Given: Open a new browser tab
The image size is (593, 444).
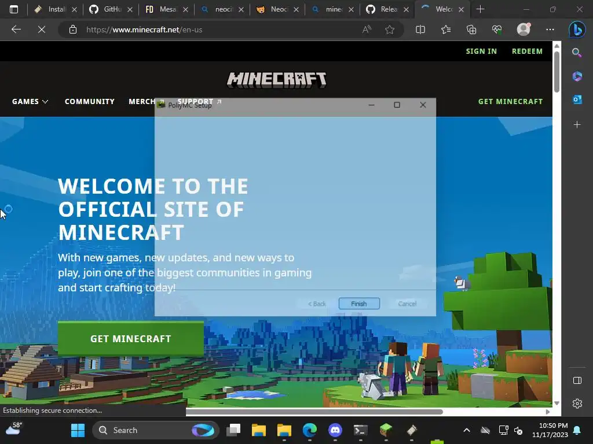Looking at the screenshot, I should [480, 9].
